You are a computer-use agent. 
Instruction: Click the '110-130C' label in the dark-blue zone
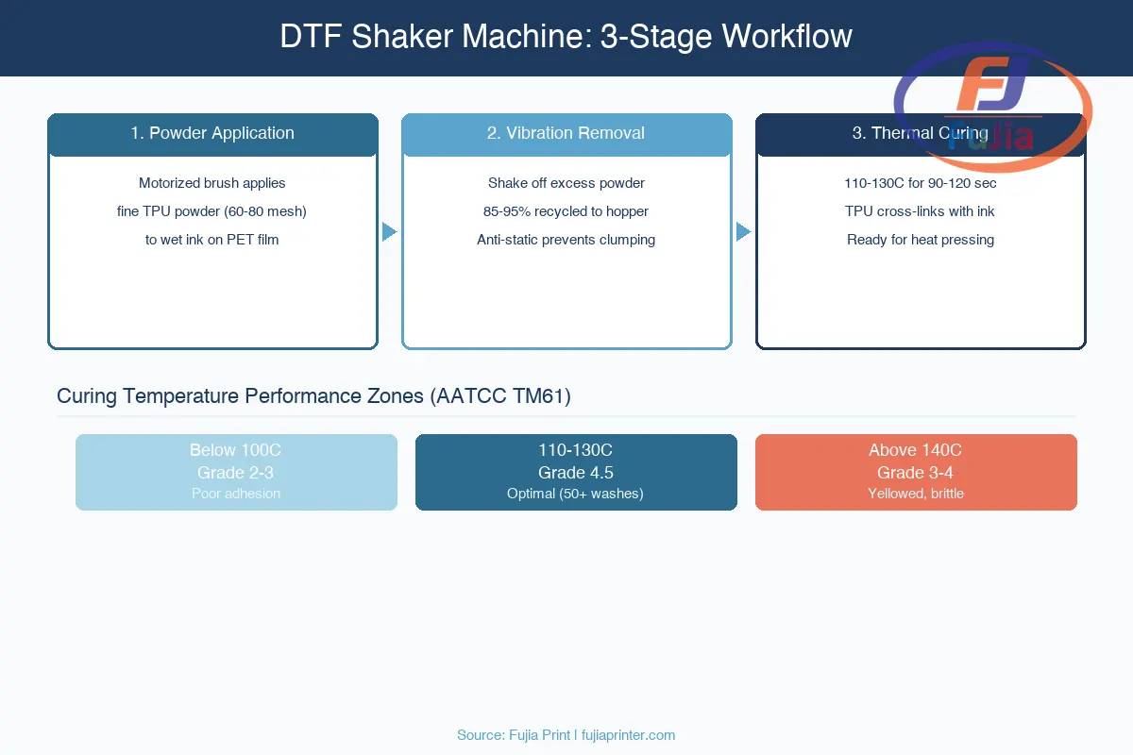click(576, 450)
